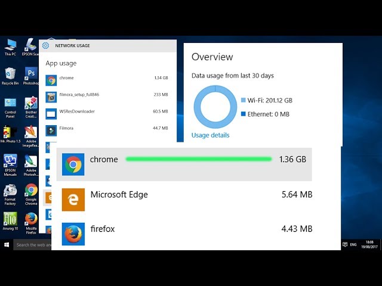Click the Ethernet dark blue legend swatch
Screen dimensions: 382x286
click(243, 114)
